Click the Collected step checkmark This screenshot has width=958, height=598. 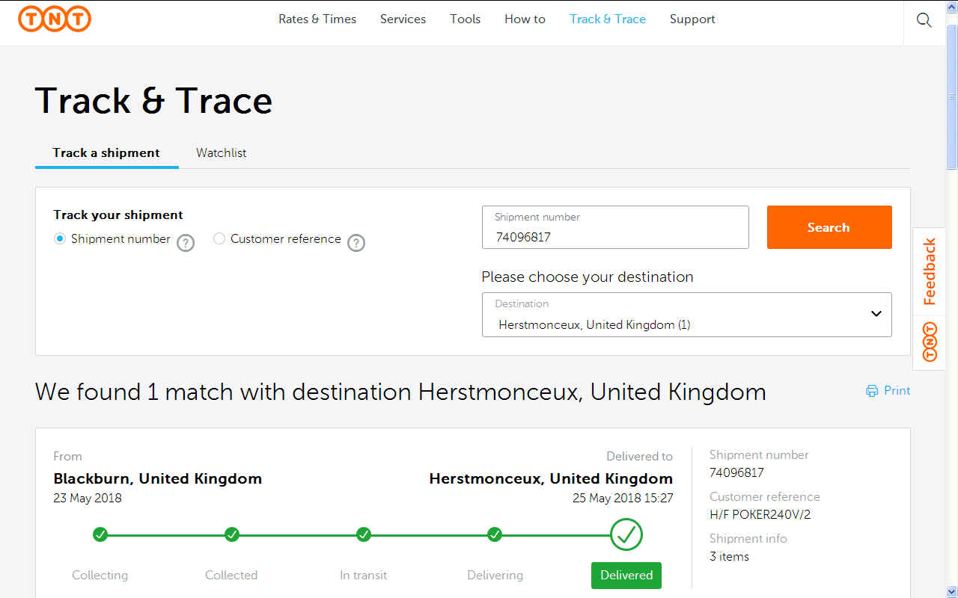pos(232,534)
